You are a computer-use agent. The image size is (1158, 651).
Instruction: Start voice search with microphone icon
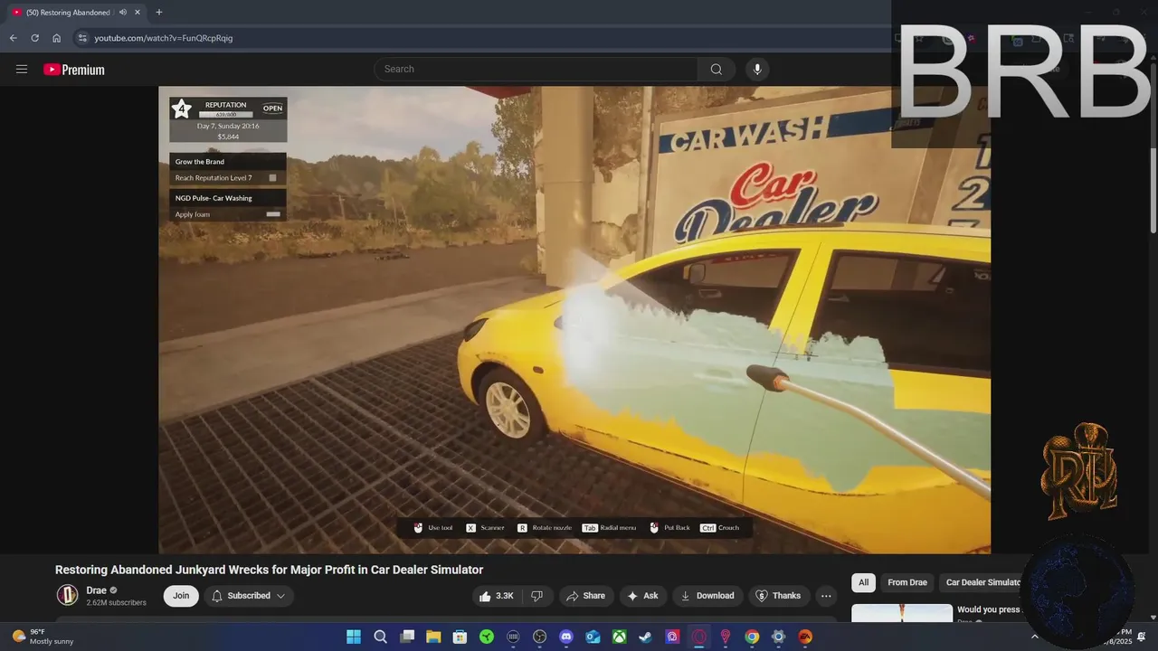[757, 70]
